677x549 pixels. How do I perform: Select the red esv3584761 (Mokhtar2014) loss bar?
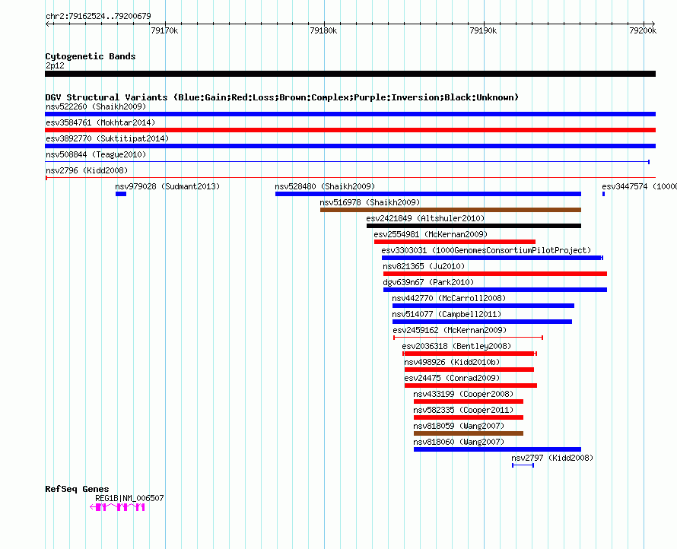pyautogui.click(x=350, y=130)
